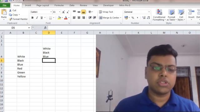Open the Font Color dropdown arrow

pos(69,18)
